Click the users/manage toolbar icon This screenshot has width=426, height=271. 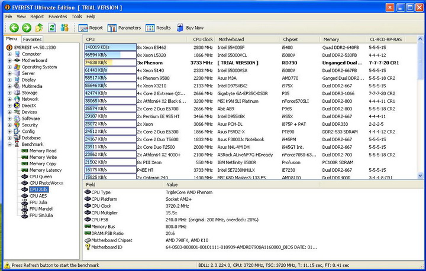pyautogui.click(x=64, y=28)
